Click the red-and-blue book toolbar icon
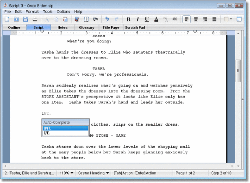The image size is (250, 183). 77,19
